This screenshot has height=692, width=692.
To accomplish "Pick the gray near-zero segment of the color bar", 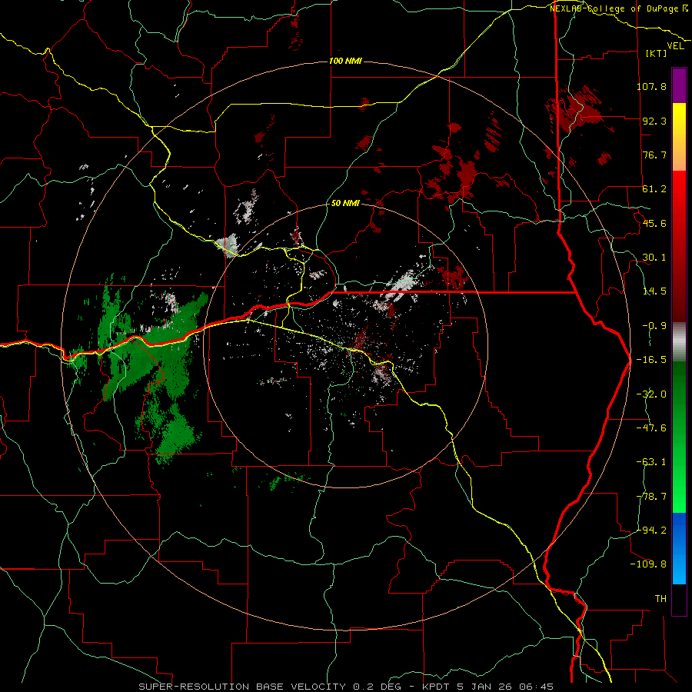I will [x=679, y=342].
